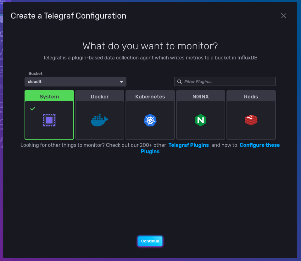Focus the Filter Plugins search field
This screenshot has height=261, width=301.
pos(225,81)
